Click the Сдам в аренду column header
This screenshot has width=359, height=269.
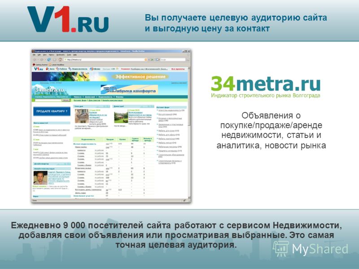coord(135,139)
